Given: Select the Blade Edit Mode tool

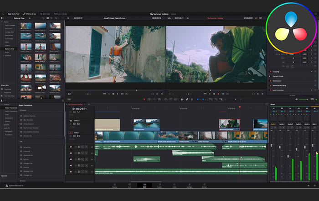Looking at the screenshot, I should click(159, 99).
